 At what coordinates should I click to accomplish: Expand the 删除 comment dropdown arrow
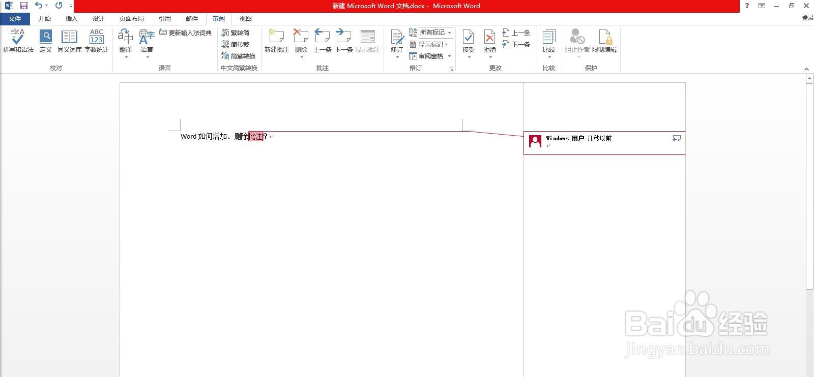tap(301, 57)
